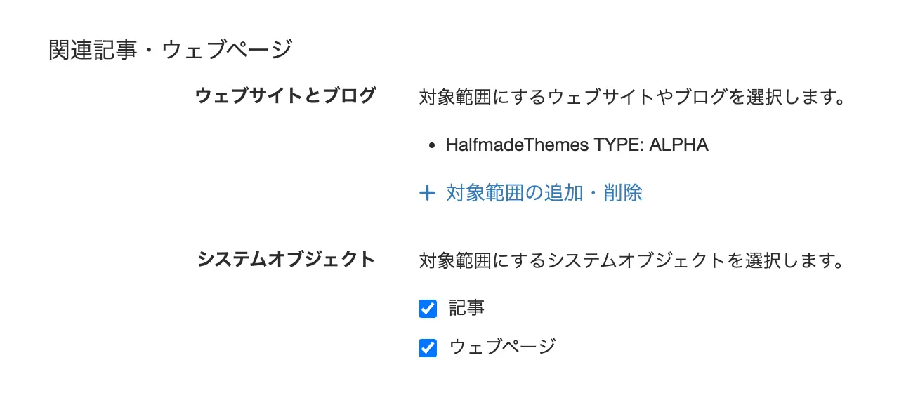The image size is (899, 393).
Task: Click the ウェブページ label beside its checkbox
Action: pyautogui.click(x=502, y=347)
